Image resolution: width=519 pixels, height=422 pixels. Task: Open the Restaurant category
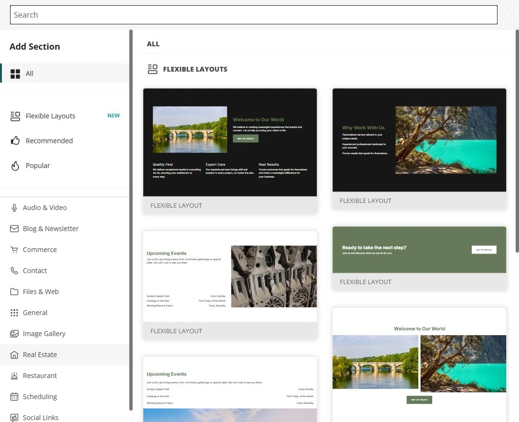click(x=65, y=376)
